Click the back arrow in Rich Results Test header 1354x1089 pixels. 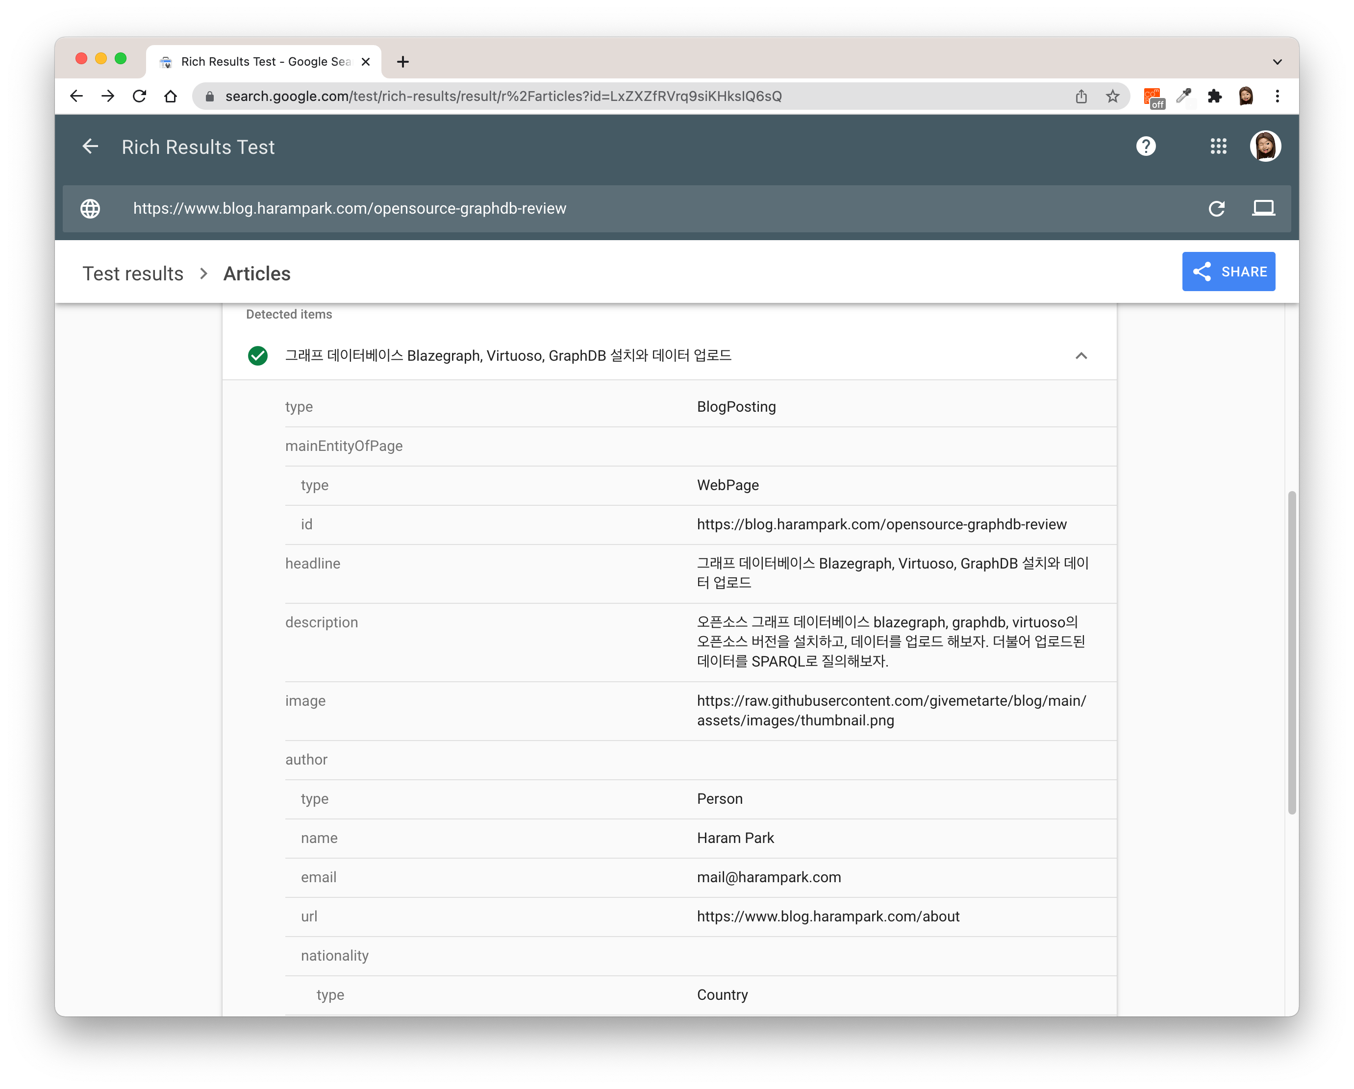point(90,147)
